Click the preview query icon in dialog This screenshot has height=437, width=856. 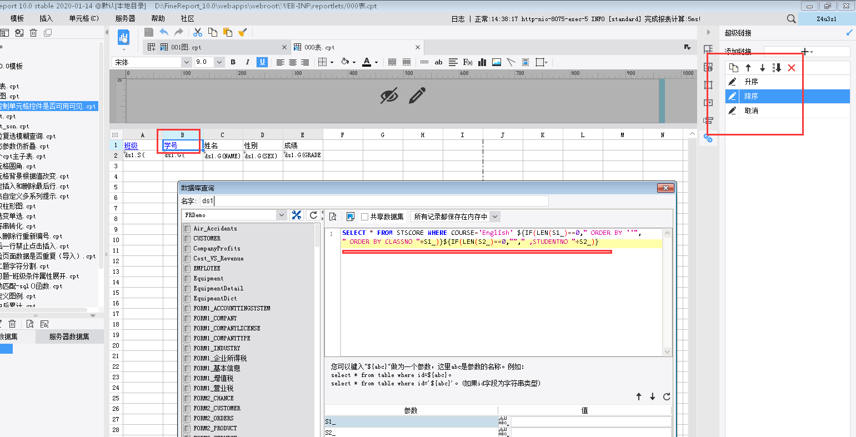[x=333, y=217]
